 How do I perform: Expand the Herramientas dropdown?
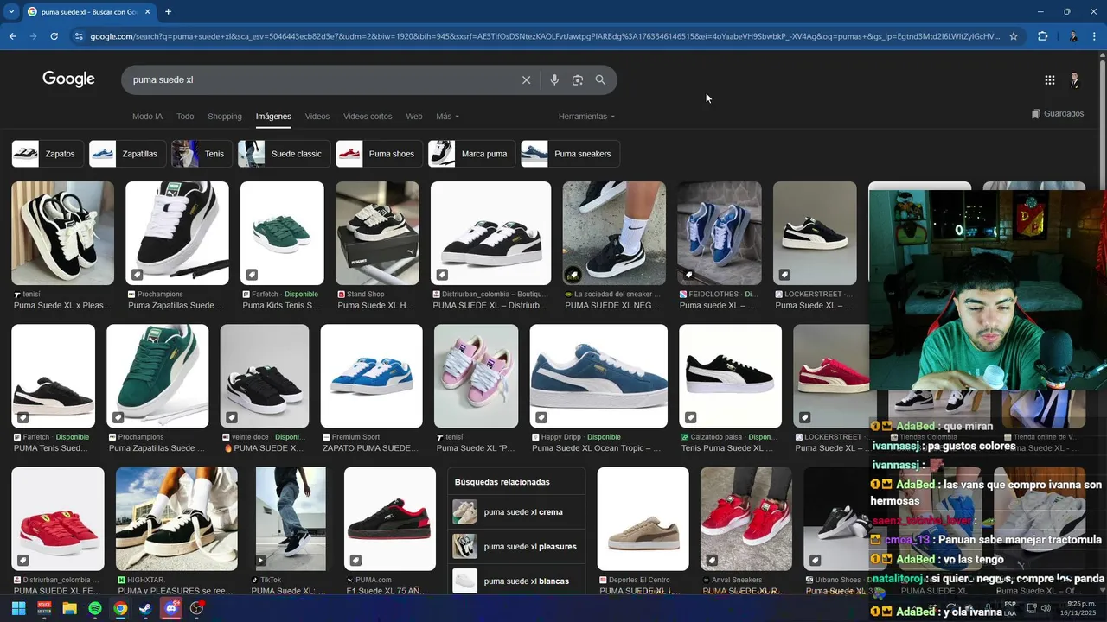(x=586, y=117)
